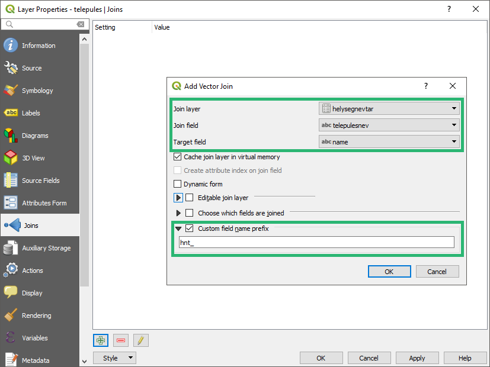Open Help for Layer Properties
The width and height of the screenshot is (490, 367).
pos(465,358)
